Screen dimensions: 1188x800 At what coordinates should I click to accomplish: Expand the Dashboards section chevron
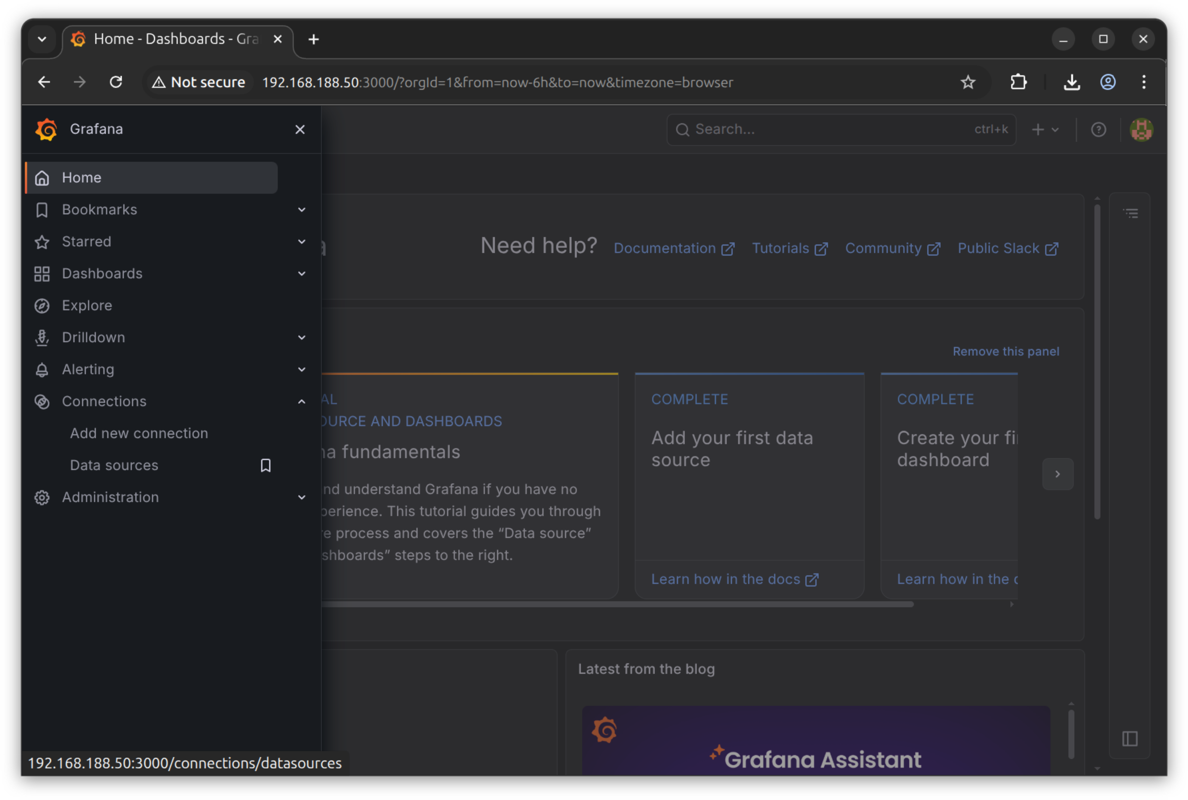pos(302,274)
